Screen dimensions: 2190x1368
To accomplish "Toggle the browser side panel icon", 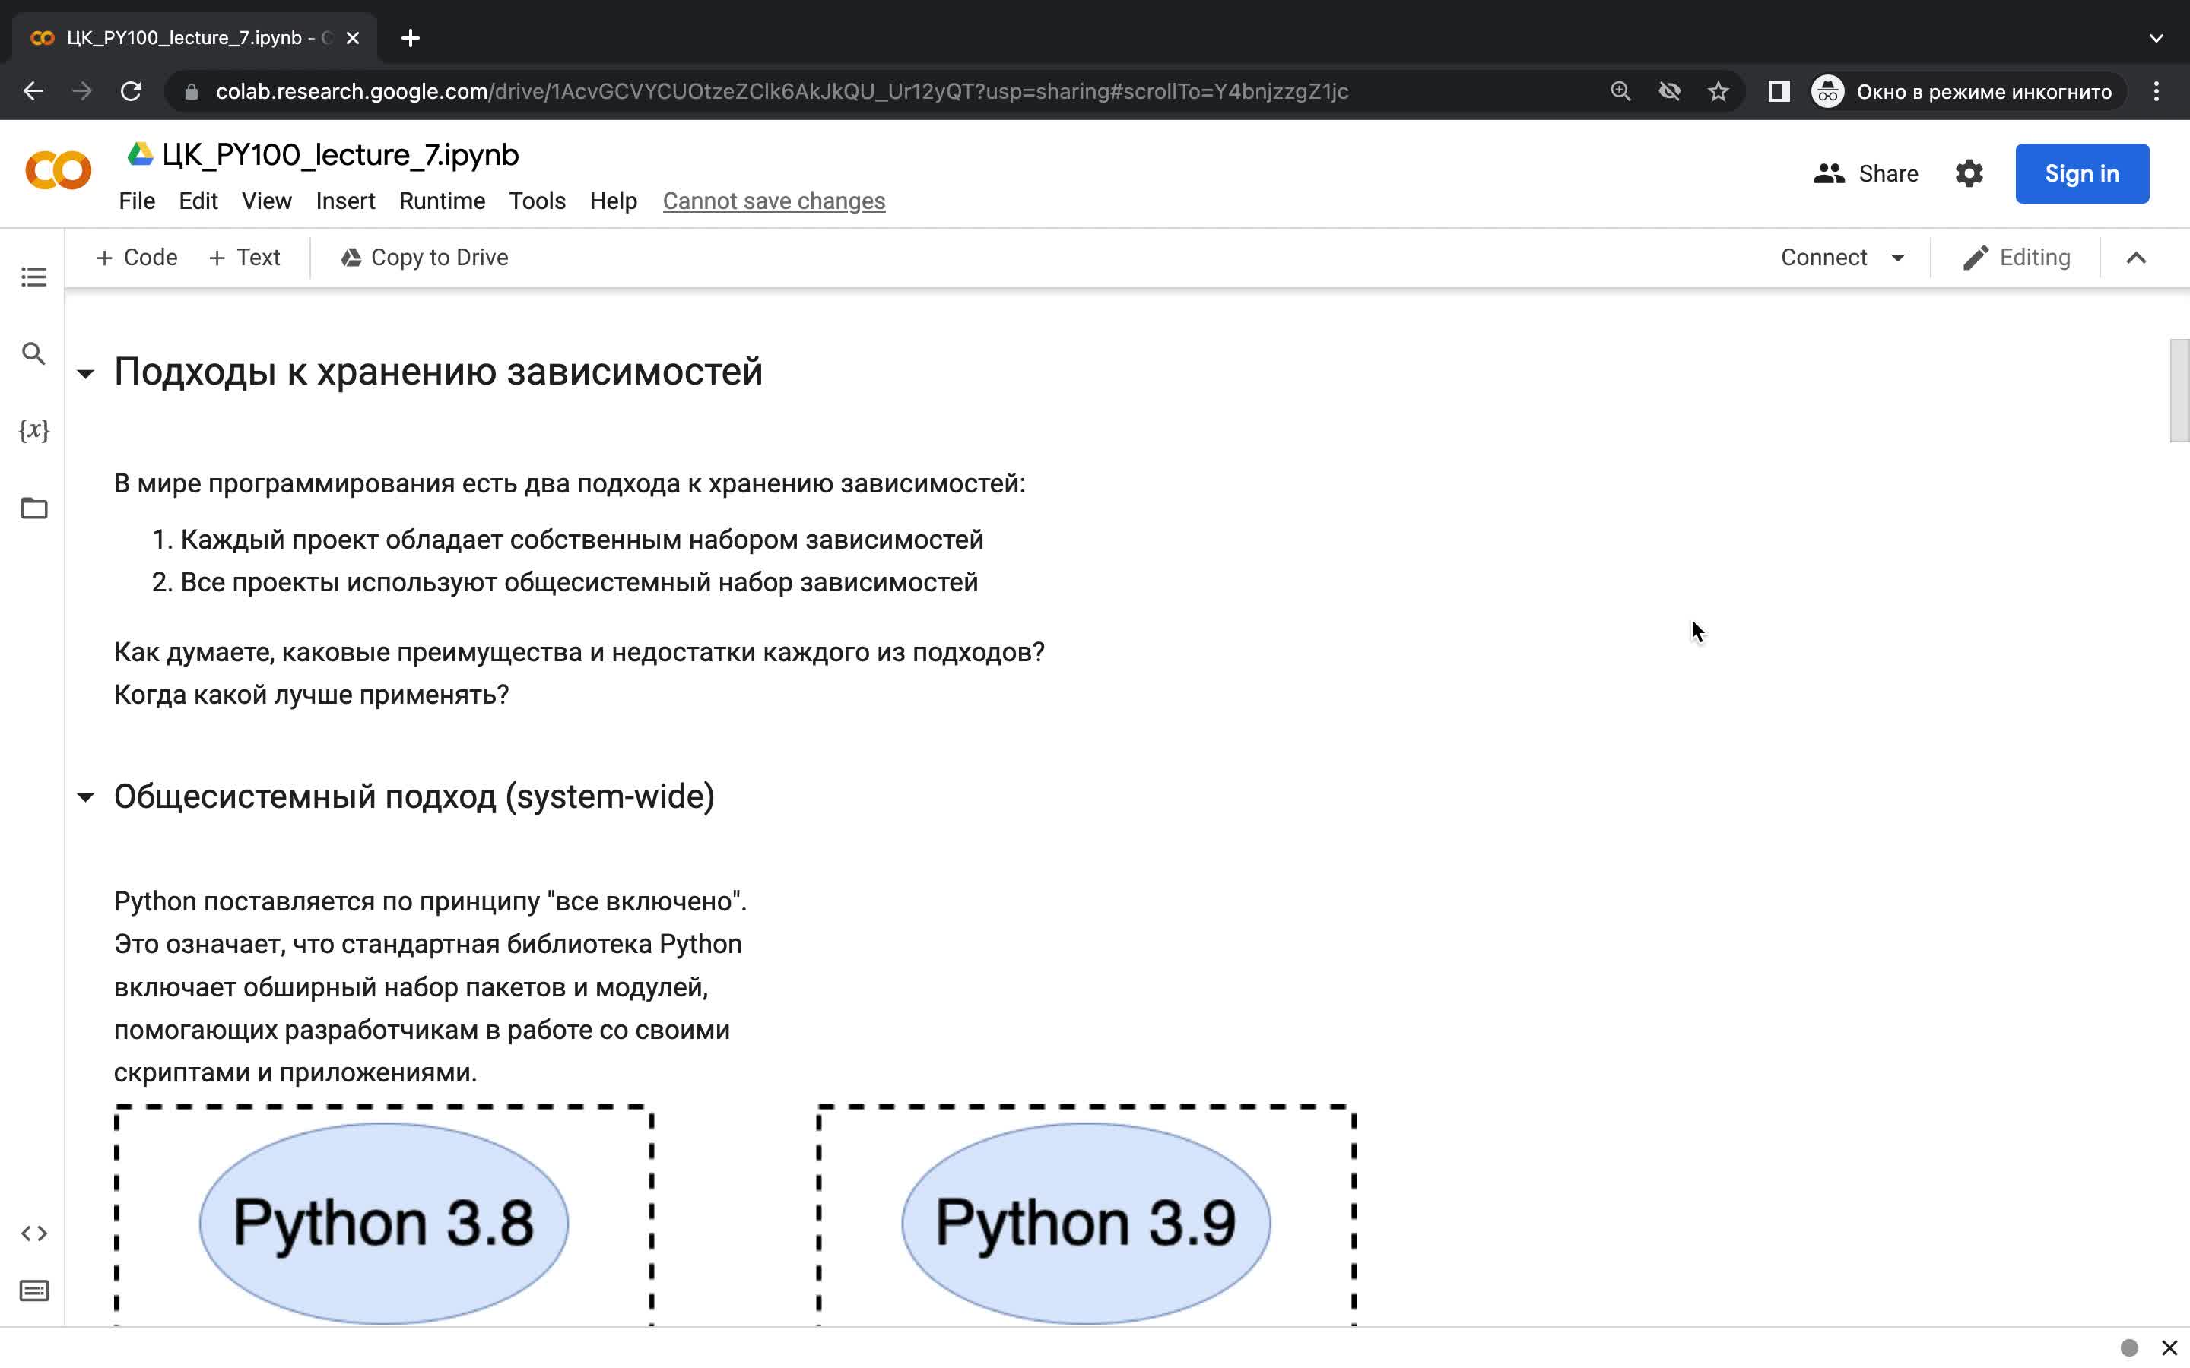I will (1779, 91).
